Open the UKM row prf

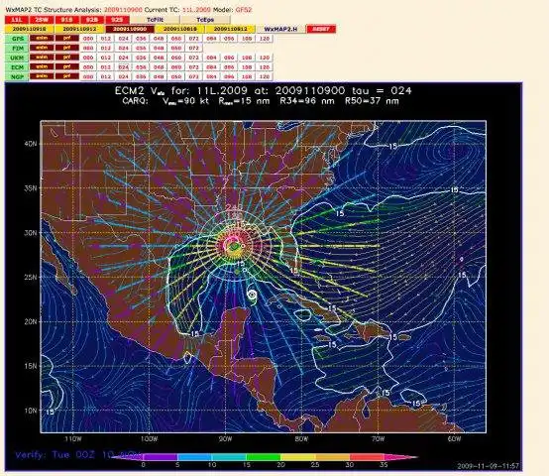pyautogui.click(x=66, y=58)
